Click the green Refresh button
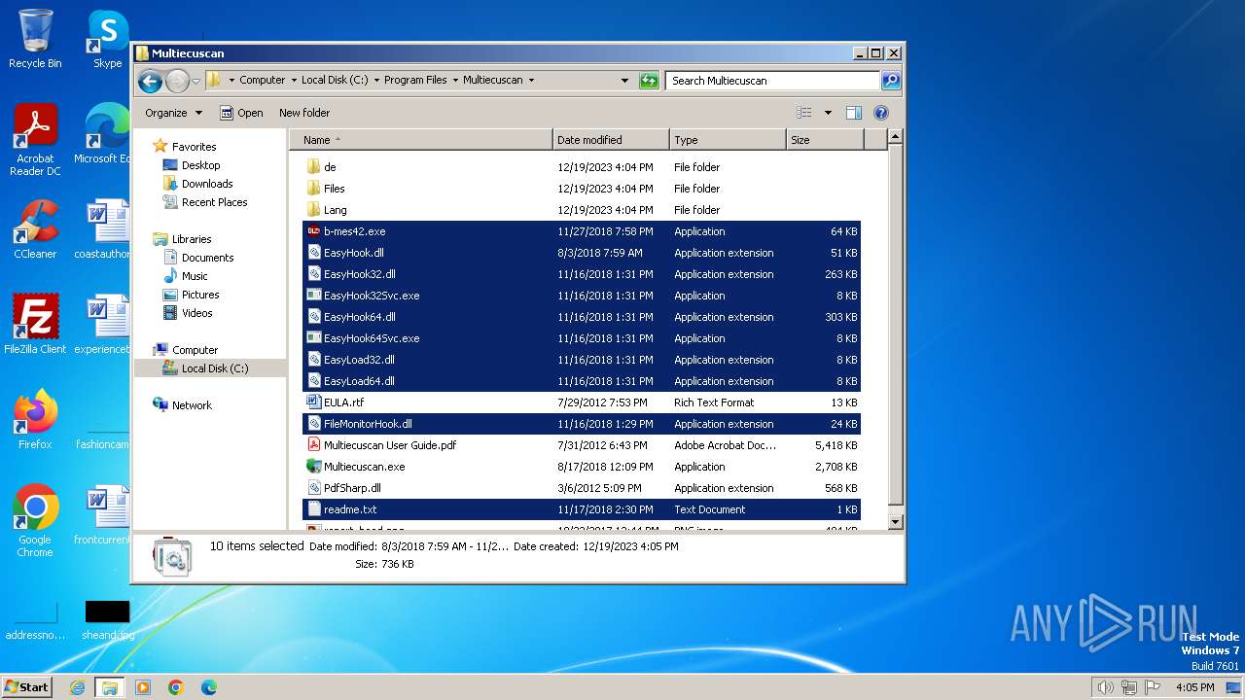The image size is (1245, 700). 649,81
